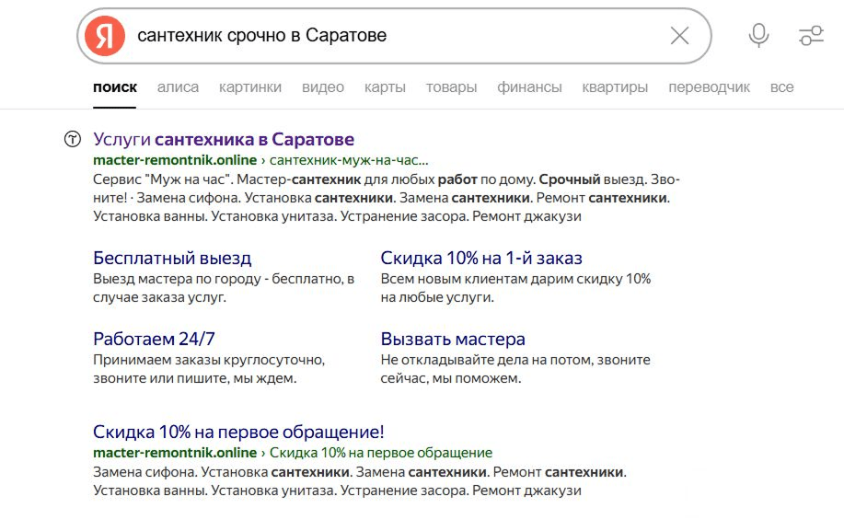Click second result macter-remontnik.online domain
The image size is (844, 531).
175,453
